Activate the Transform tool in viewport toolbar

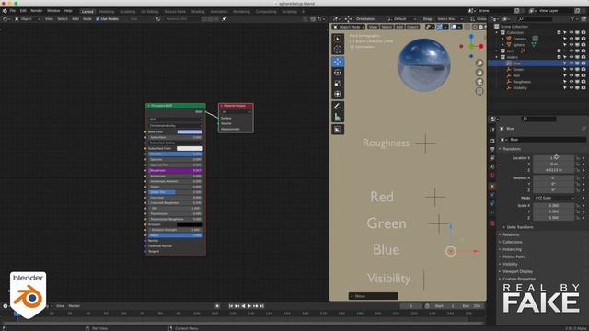tap(338, 94)
